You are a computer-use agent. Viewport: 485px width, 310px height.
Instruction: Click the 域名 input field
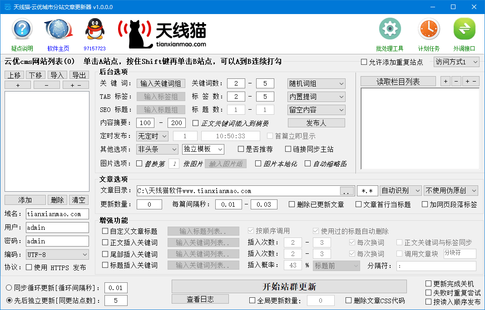pos(57,214)
